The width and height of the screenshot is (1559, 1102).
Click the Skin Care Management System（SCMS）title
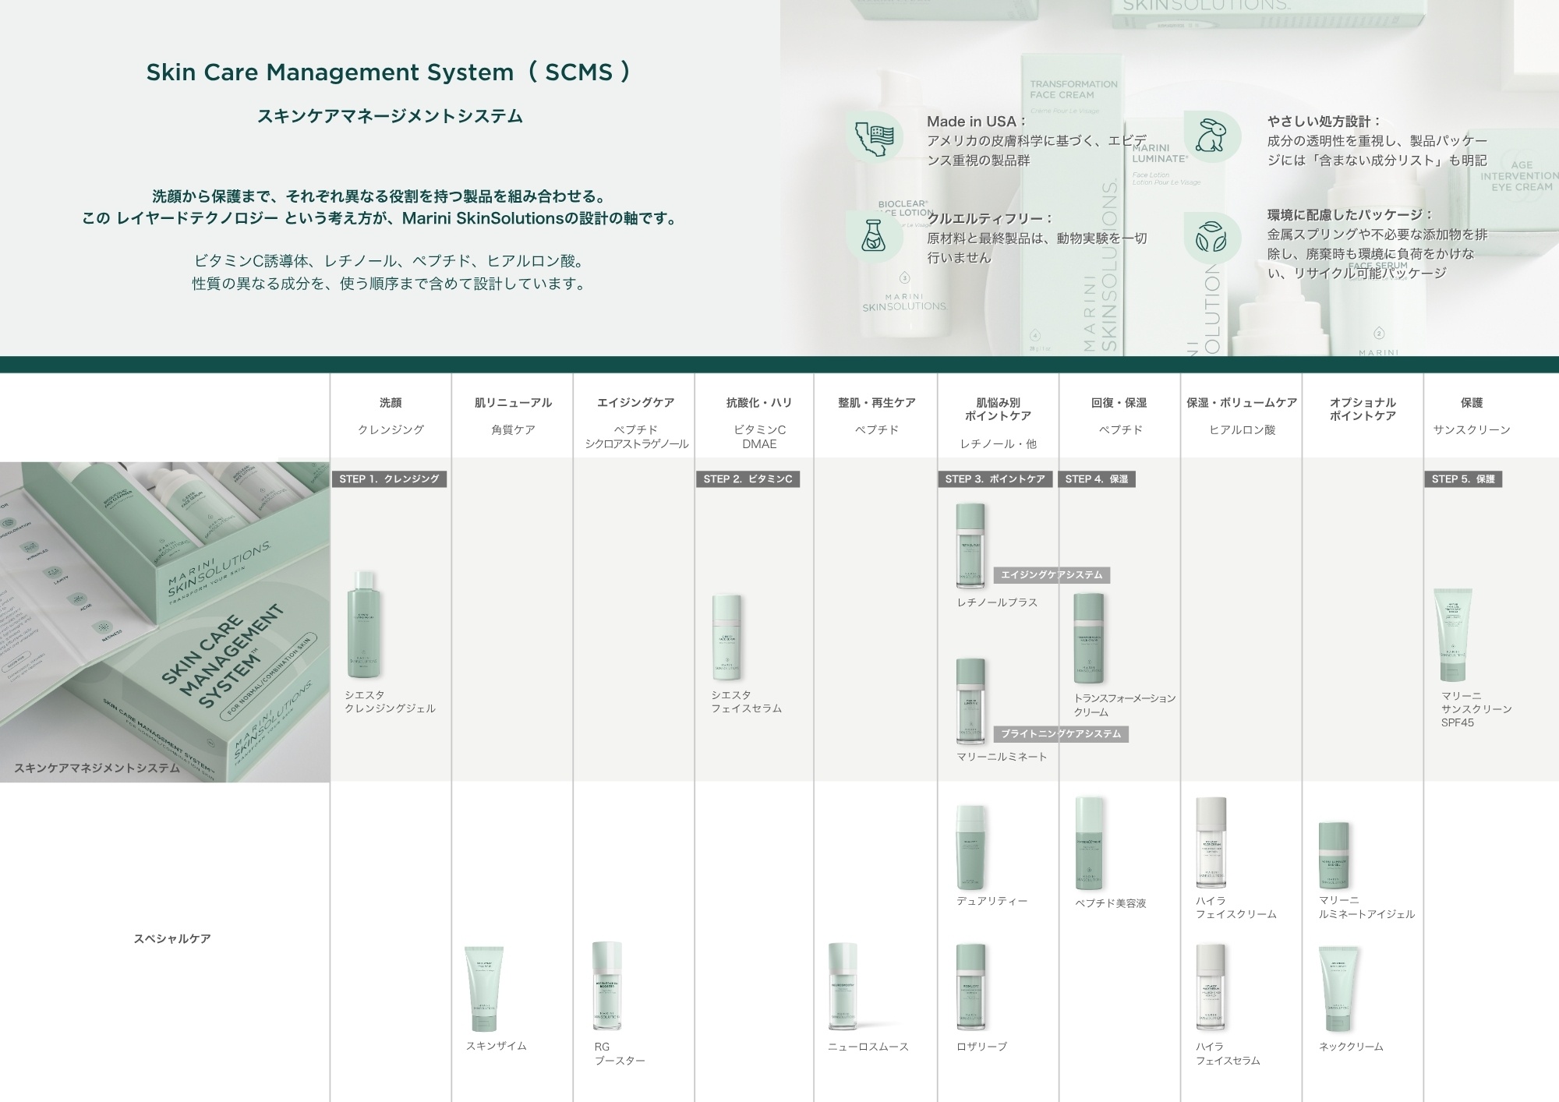388,72
